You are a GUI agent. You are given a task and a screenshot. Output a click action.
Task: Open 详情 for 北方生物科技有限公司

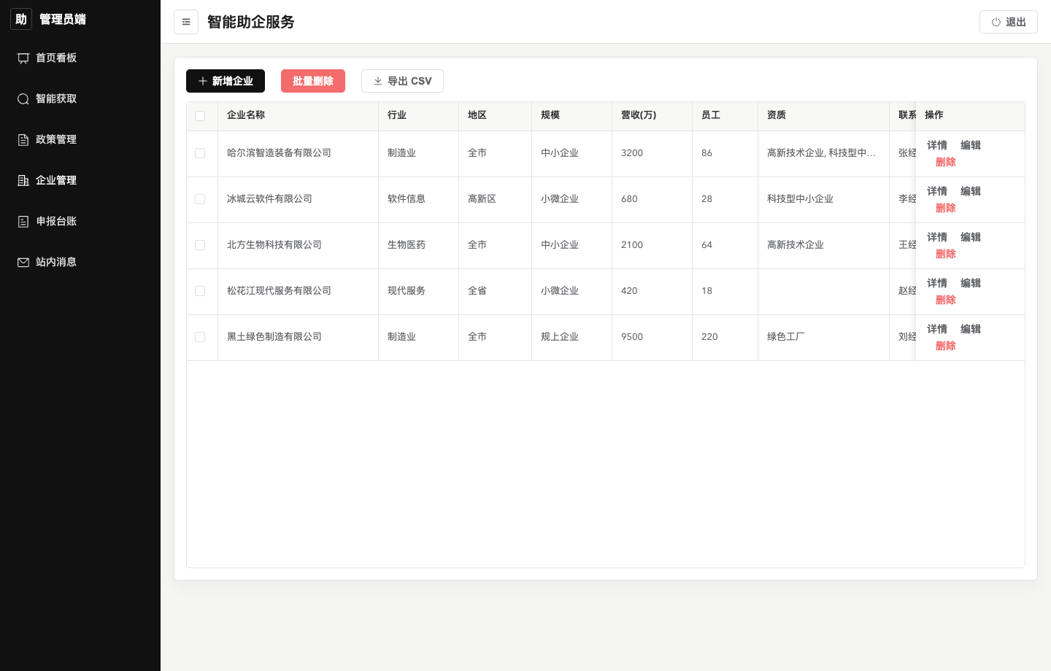coord(937,237)
